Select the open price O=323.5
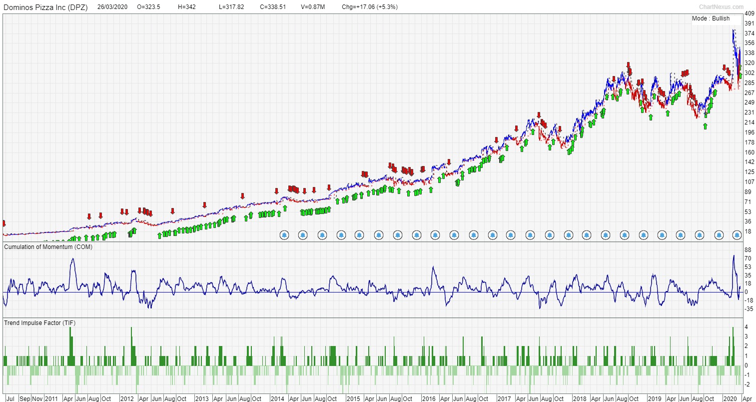The image size is (756, 402). click(148, 7)
